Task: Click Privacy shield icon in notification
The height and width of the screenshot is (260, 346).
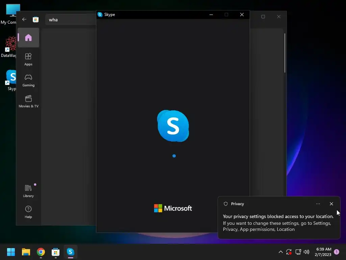Action: (x=225, y=204)
